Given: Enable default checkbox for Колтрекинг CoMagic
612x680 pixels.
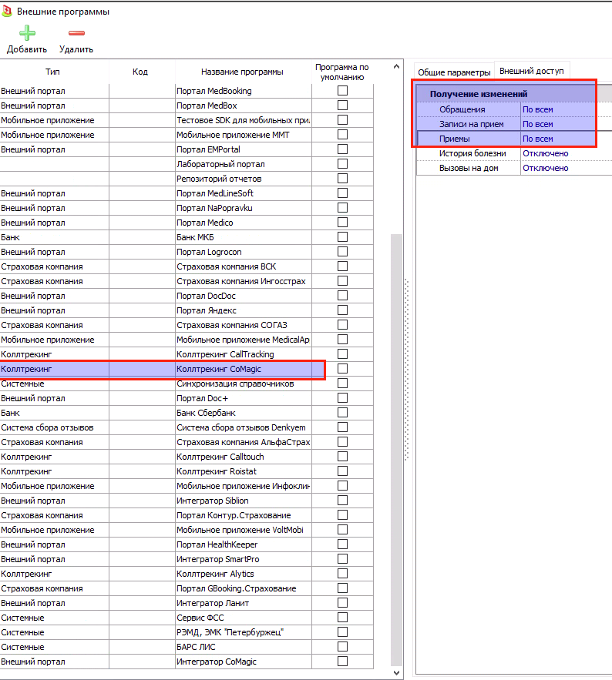Looking at the screenshot, I should (342, 369).
